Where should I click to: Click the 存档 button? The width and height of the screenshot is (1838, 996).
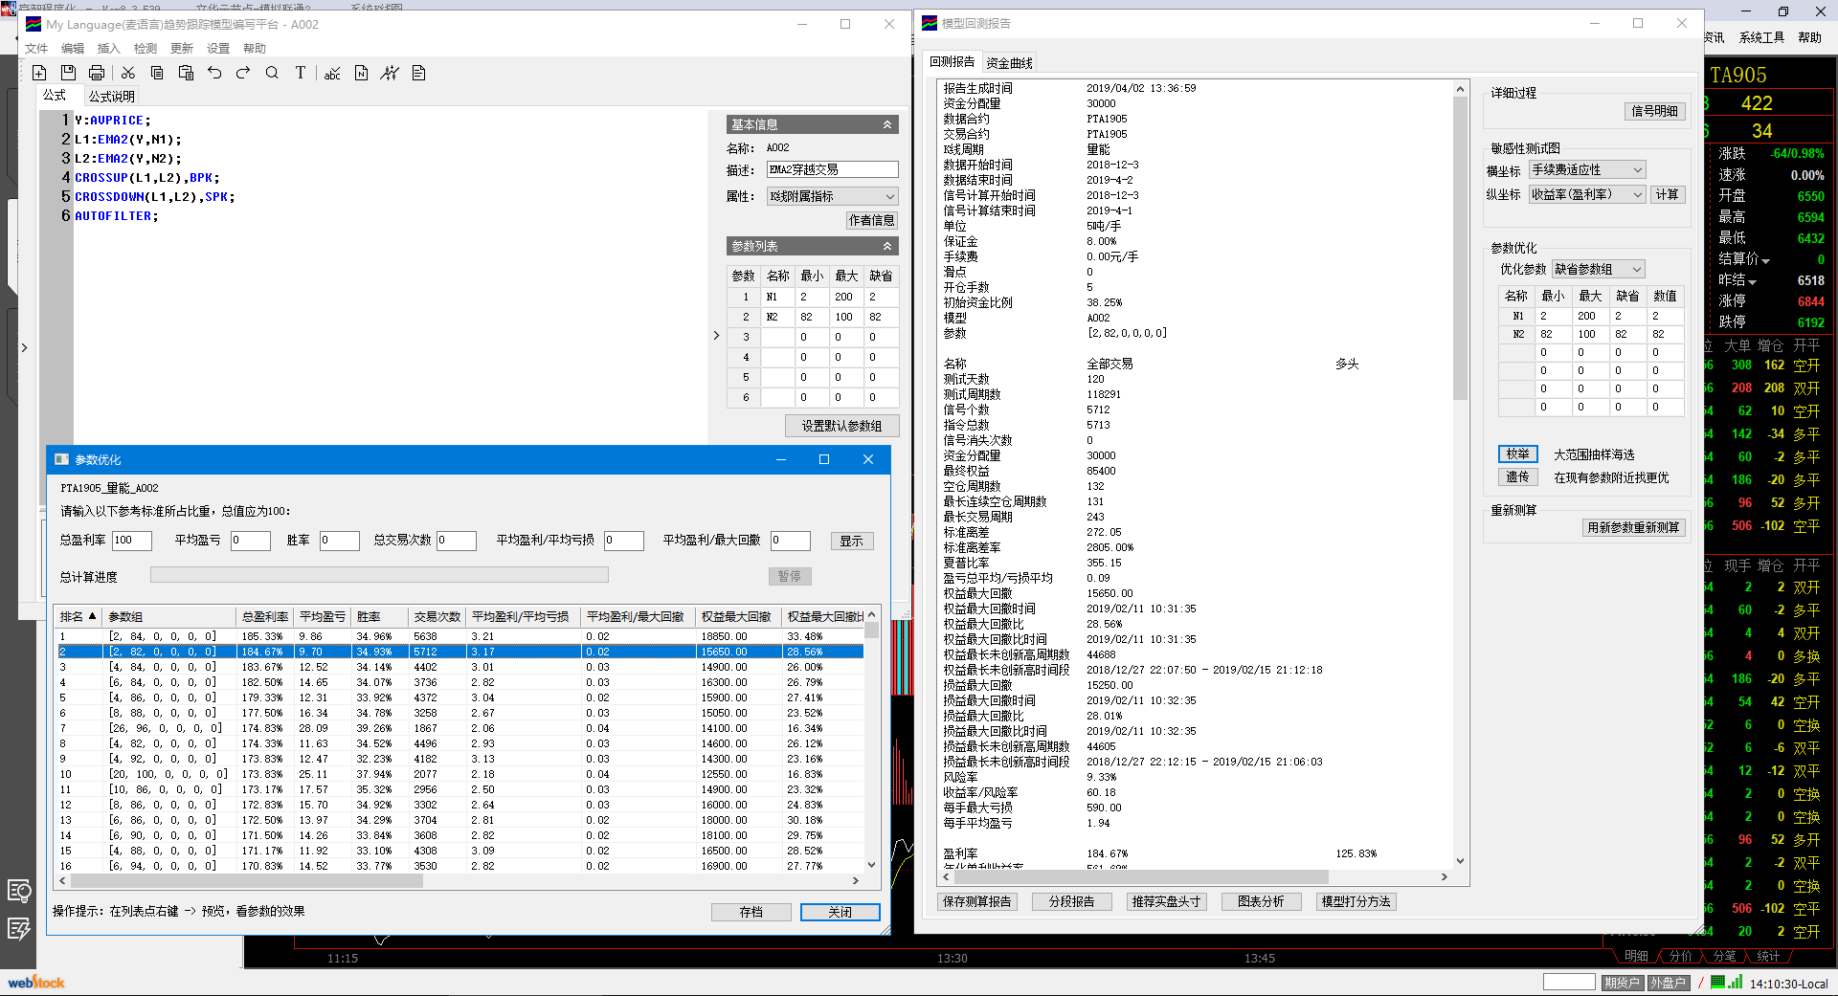tap(751, 912)
